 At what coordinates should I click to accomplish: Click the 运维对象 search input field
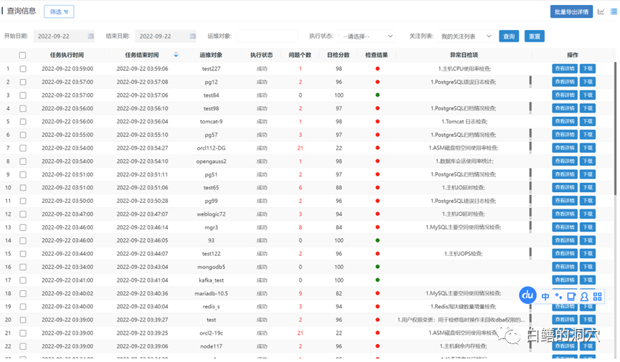pos(267,36)
